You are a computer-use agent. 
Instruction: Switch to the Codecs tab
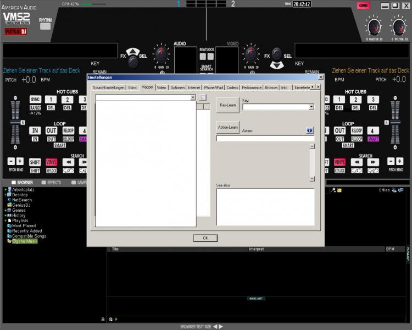click(232, 87)
